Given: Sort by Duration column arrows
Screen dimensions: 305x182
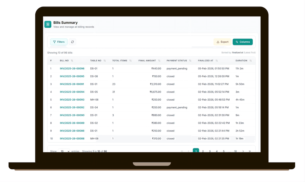Looking at the screenshot, I should point(251,61).
